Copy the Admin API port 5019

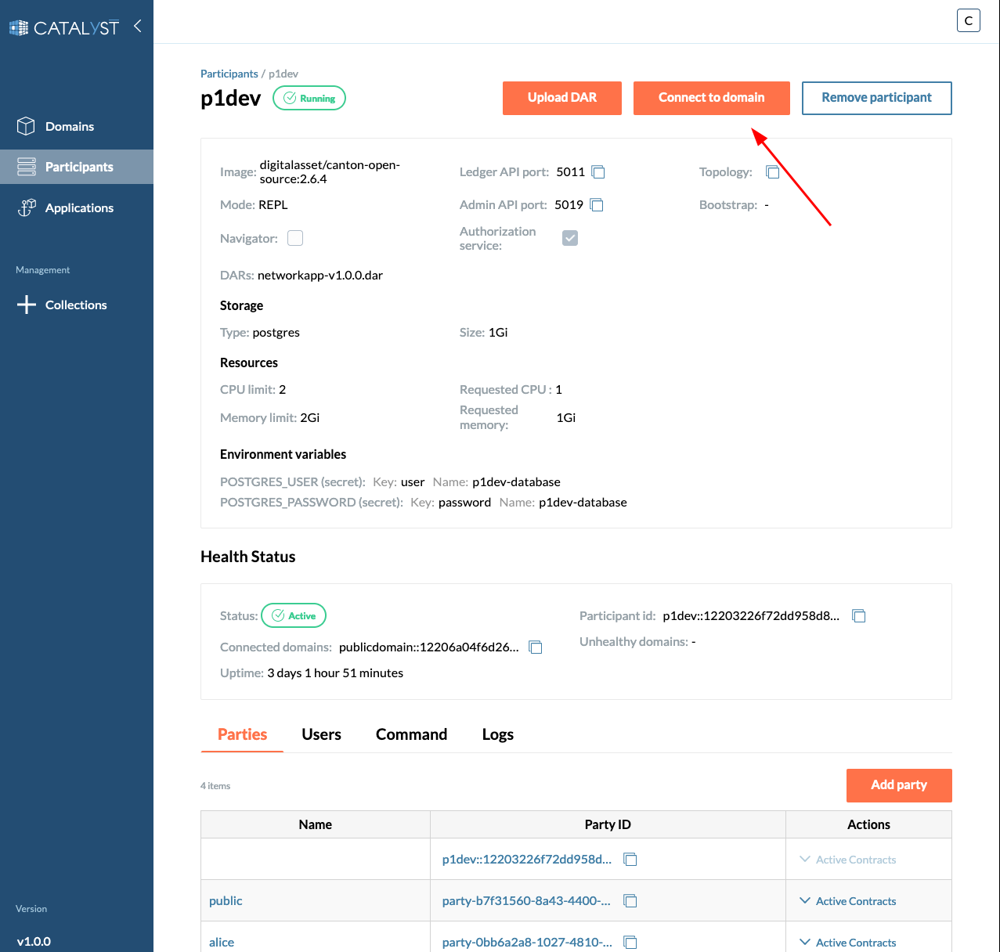point(597,204)
